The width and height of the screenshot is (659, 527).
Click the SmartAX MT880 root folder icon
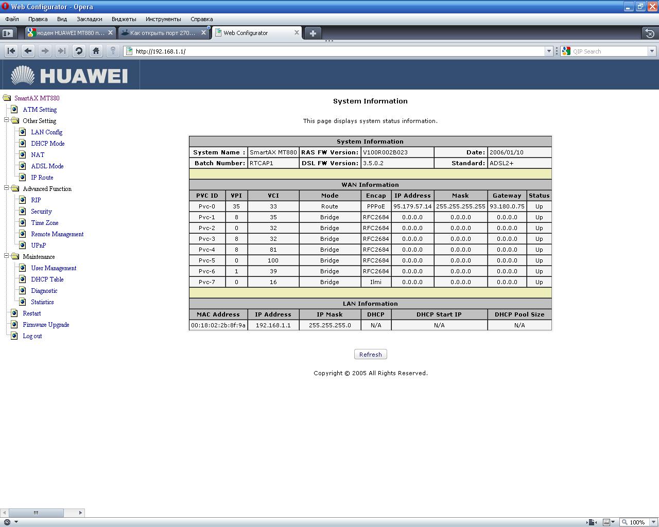tap(7, 98)
